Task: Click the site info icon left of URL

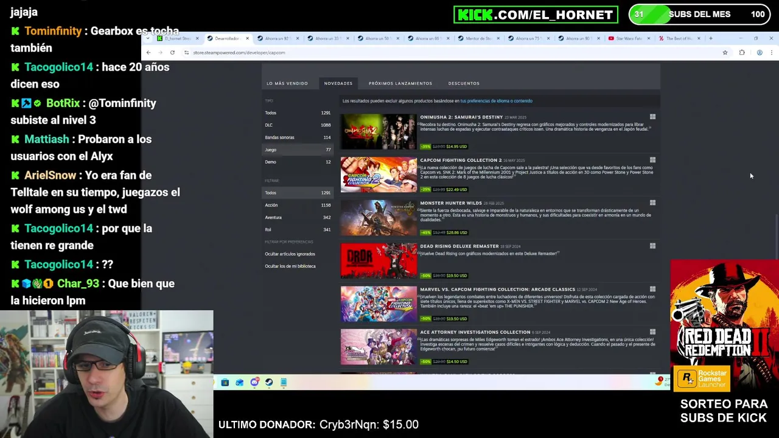Action: pyautogui.click(x=186, y=53)
